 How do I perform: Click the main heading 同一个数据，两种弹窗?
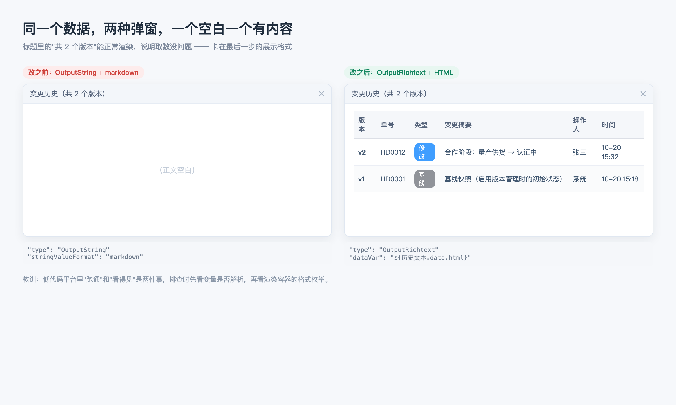tap(158, 29)
